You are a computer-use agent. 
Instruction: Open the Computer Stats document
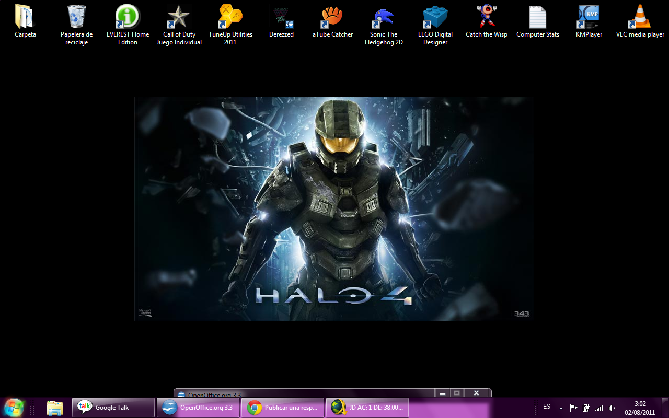(x=537, y=16)
